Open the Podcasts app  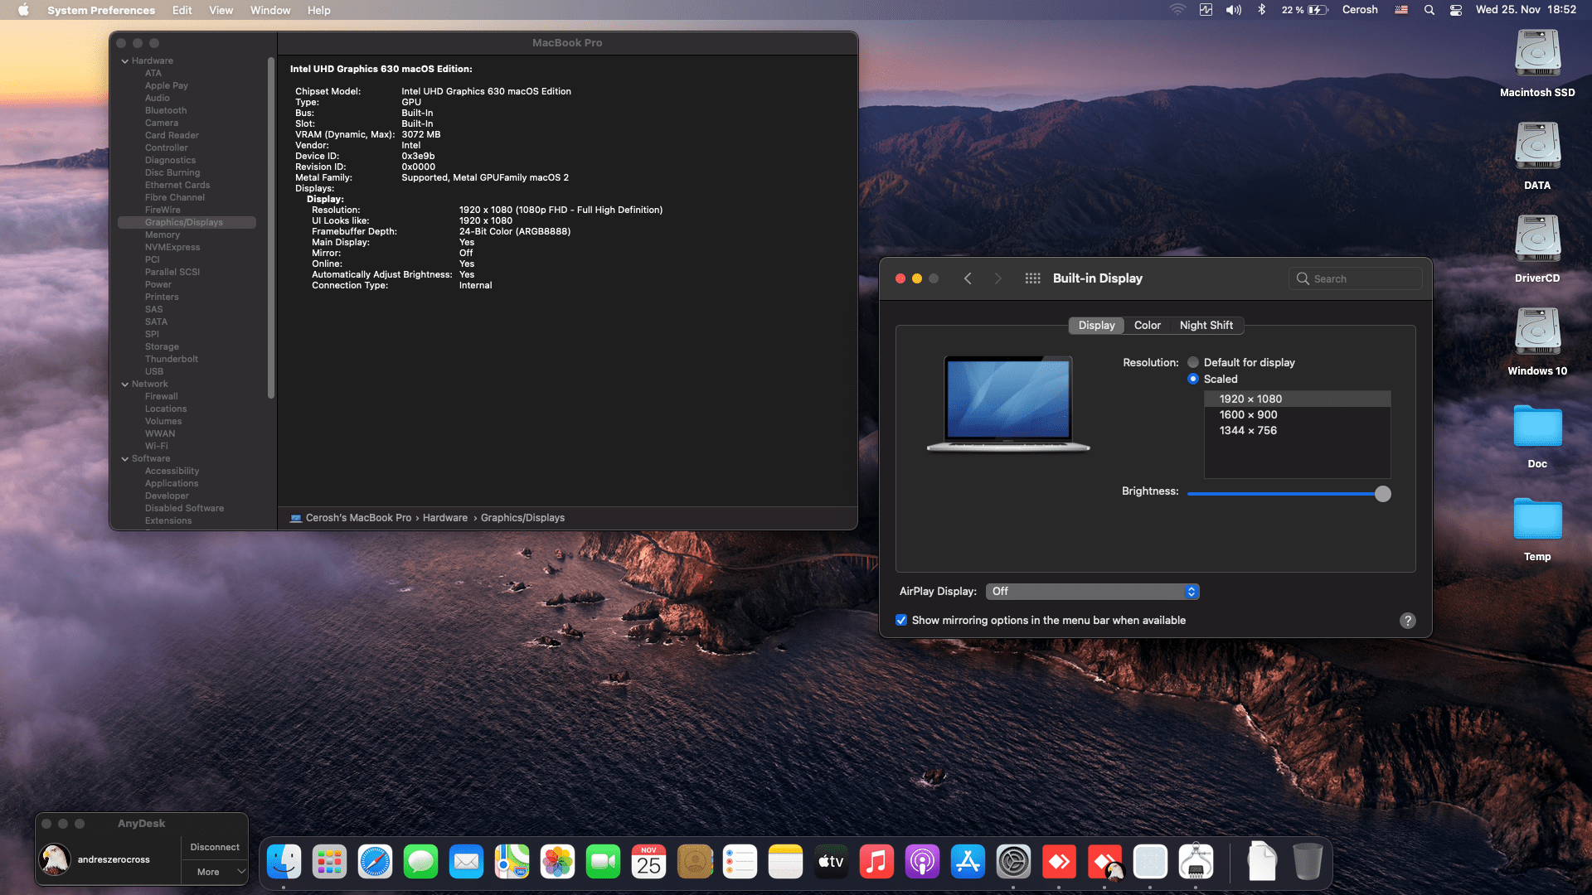coord(922,861)
